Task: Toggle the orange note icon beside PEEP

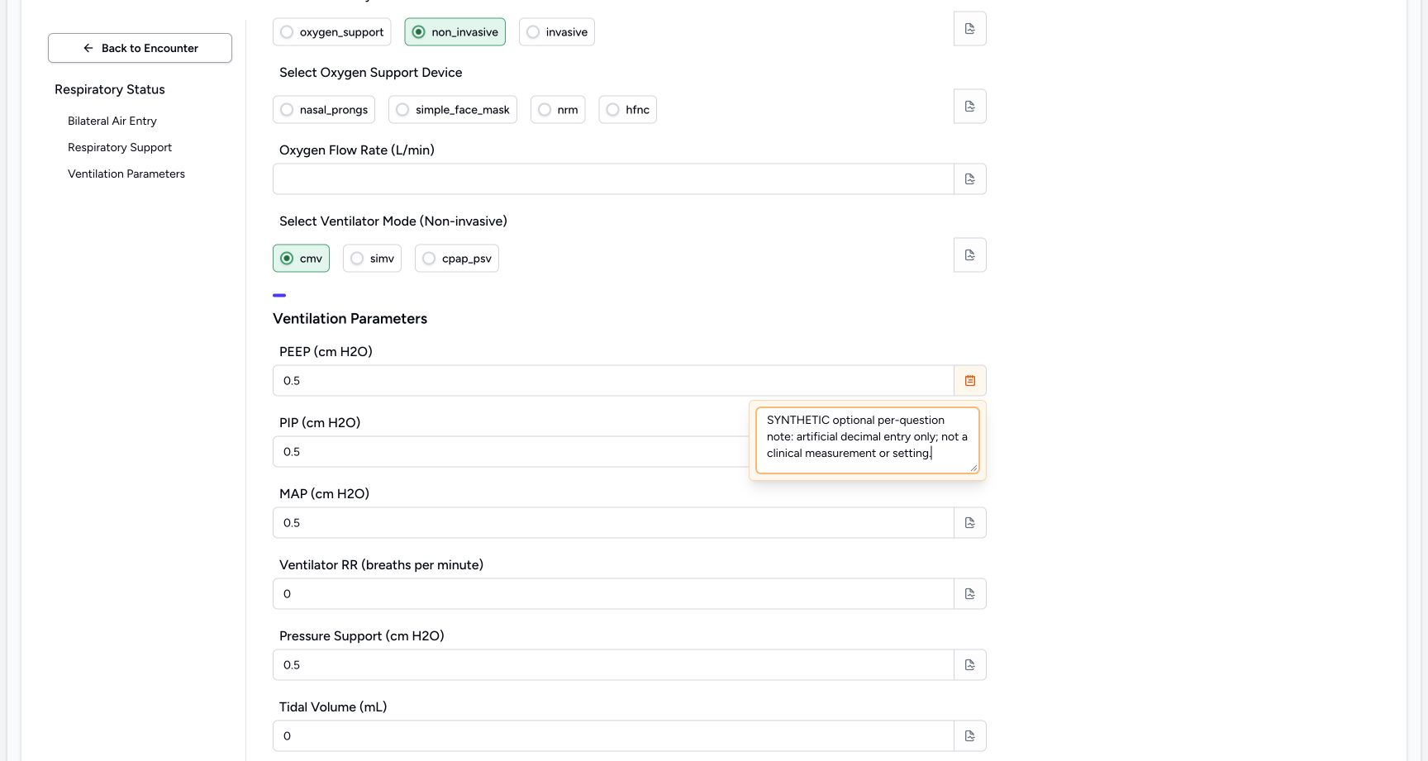Action: [969, 381]
